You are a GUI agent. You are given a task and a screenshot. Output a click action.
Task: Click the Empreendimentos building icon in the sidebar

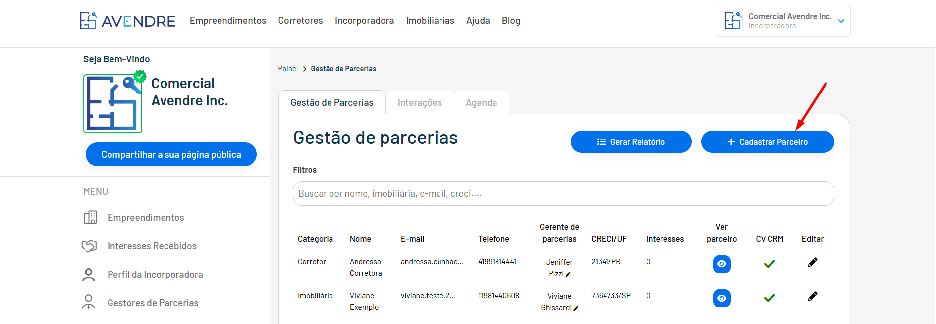pos(90,217)
